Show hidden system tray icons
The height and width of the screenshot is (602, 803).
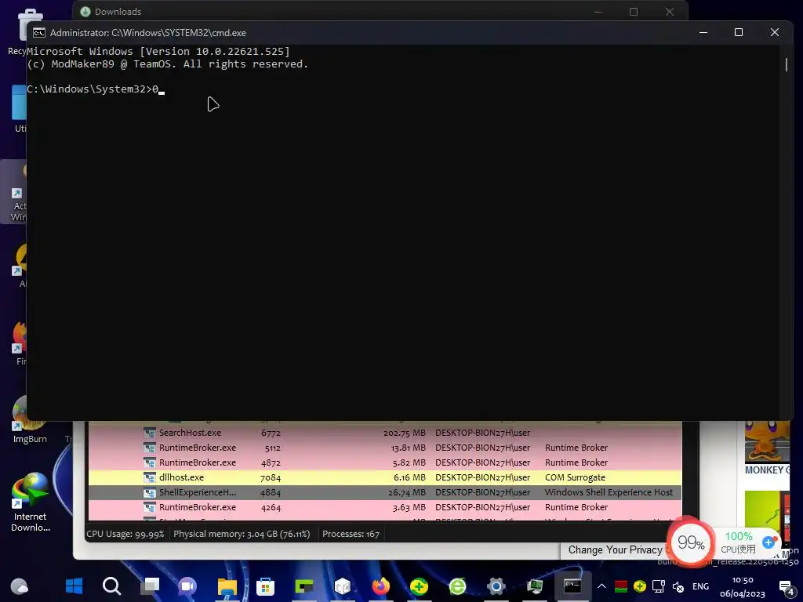(x=601, y=586)
